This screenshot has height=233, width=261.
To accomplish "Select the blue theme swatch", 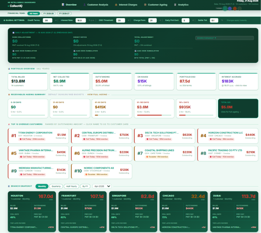I will coord(230,9).
